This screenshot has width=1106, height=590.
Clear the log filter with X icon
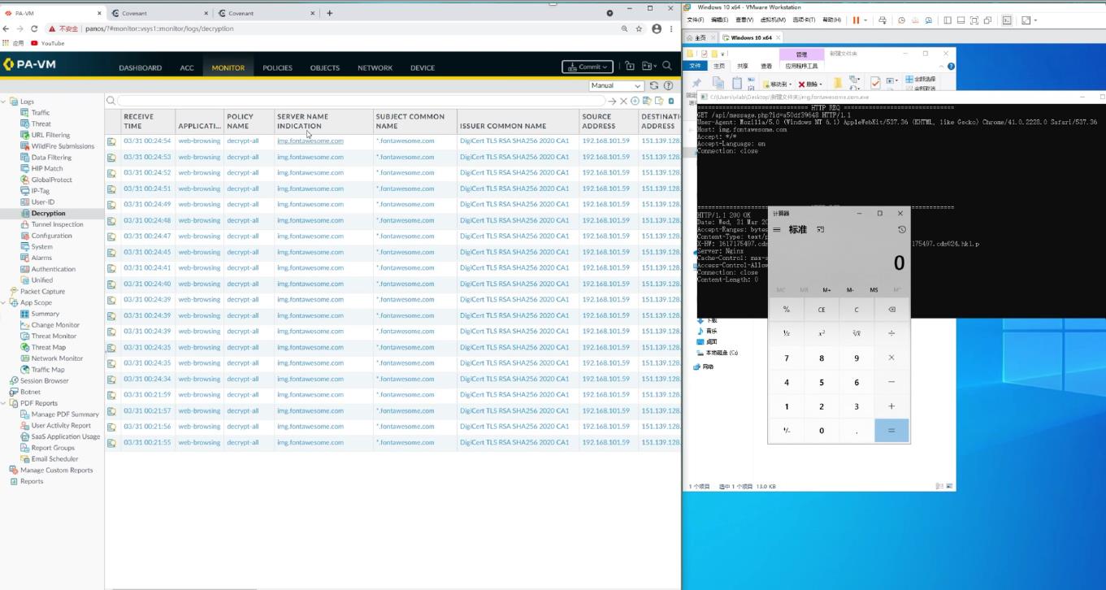624,101
